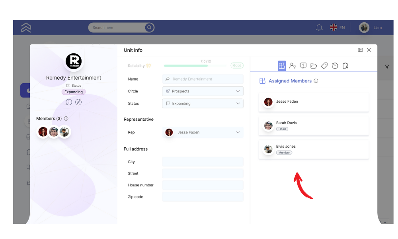This screenshot has width=398, height=239.
Task: Select the Elvis Jones member card
Action: coord(314,149)
